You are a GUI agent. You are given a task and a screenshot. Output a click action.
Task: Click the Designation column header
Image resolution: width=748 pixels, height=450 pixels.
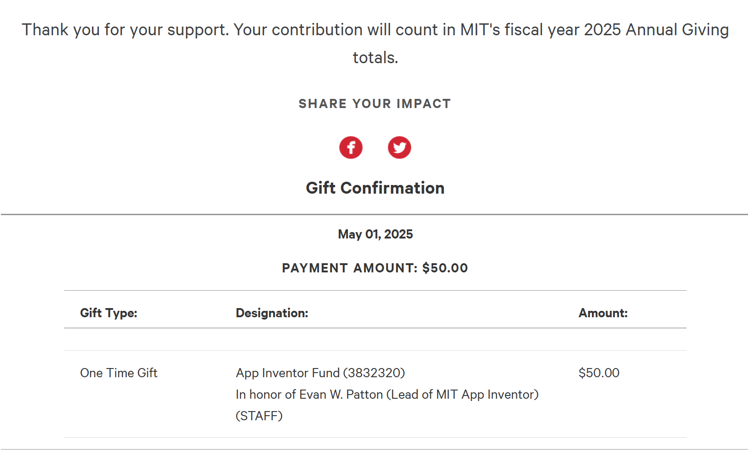point(272,313)
